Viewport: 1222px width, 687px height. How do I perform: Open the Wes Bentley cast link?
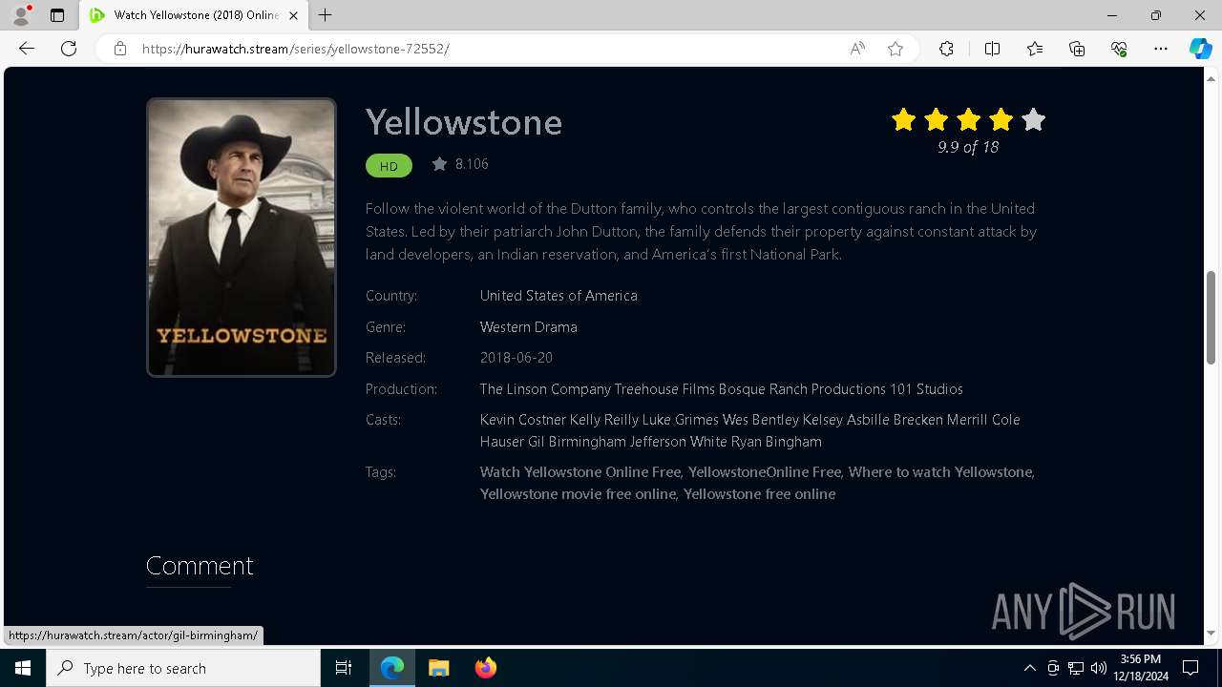pyautogui.click(x=761, y=420)
